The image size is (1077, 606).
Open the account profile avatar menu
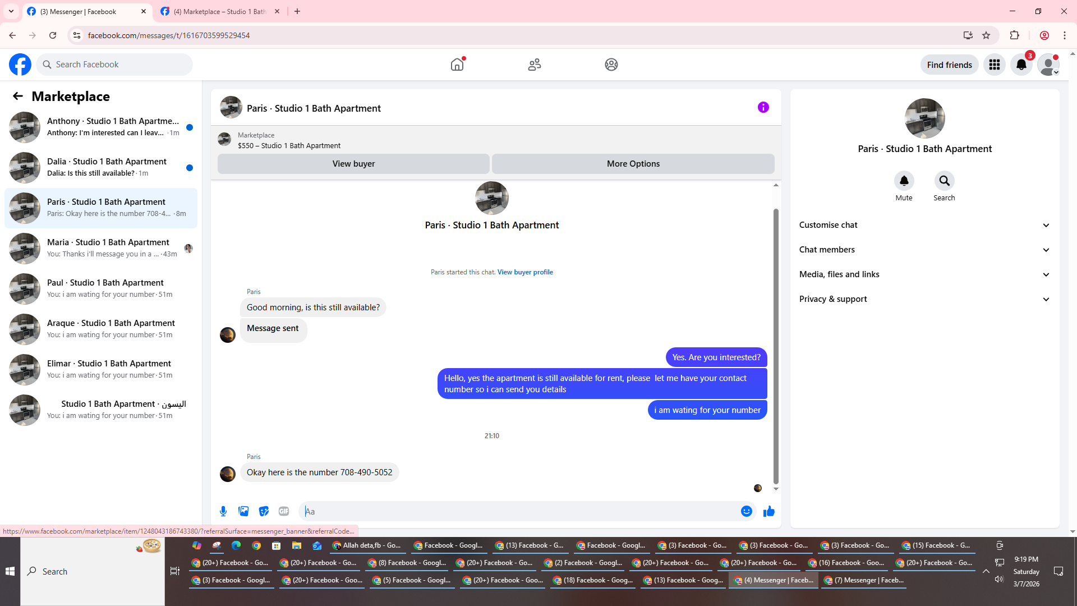point(1048,65)
